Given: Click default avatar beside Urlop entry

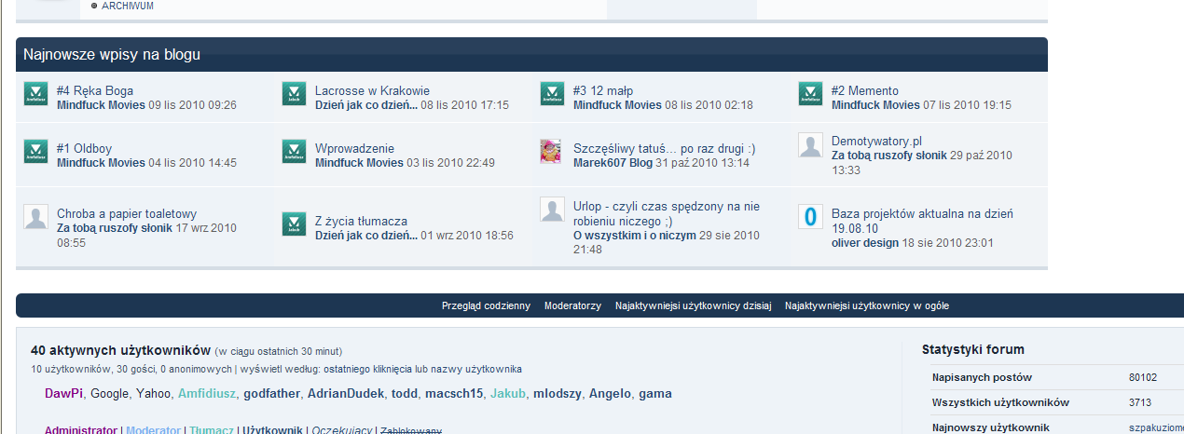Looking at the screenshot, I should click(x=552, y=210).
